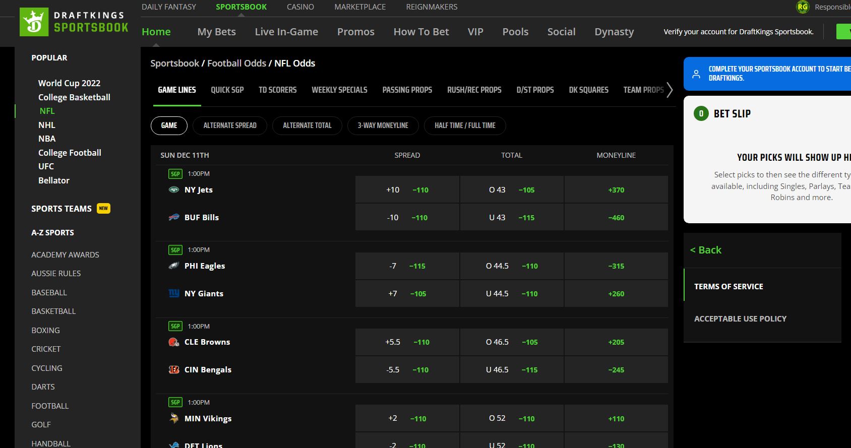This screenshot has width=851, height=448.
Task: Click the CIN Bengals team logo
Action: (173, 369)
